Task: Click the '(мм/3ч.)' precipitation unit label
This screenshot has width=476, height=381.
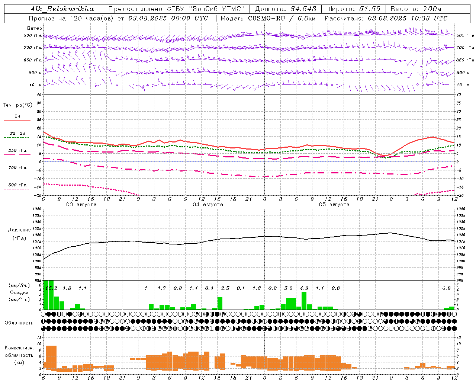Action: coord(19,286)
